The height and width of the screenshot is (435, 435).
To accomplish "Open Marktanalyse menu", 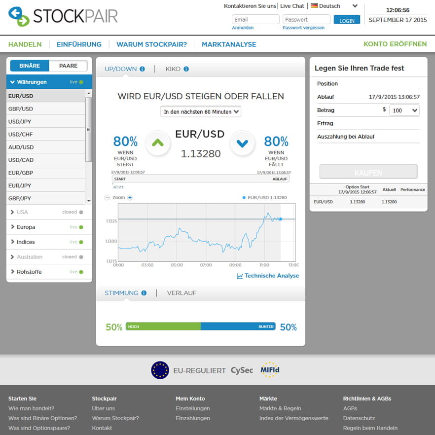I will click(x=229, y=44).
